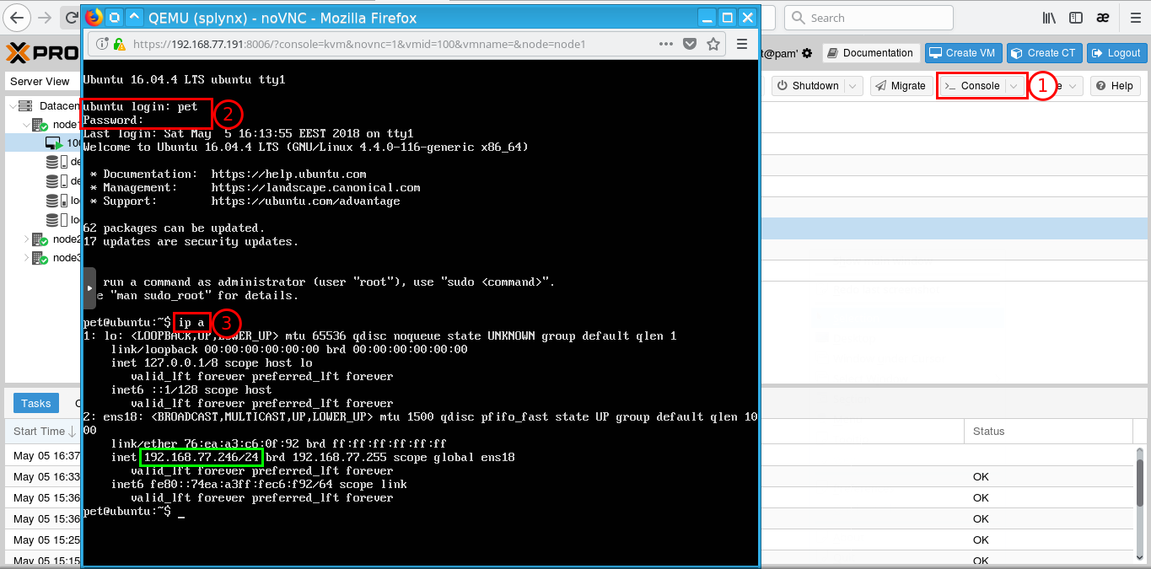Save page to Pocket in noVNC window
Screen dimensions: 1151x569
[690, 44]
